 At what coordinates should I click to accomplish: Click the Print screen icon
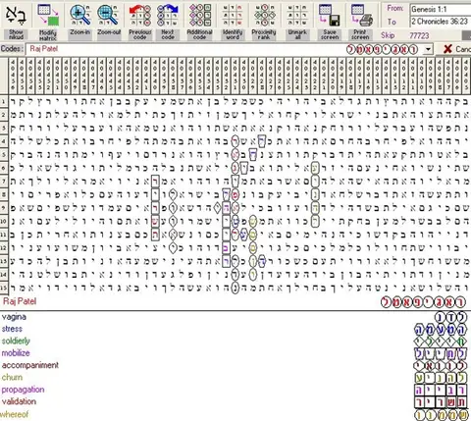(361, 16)
